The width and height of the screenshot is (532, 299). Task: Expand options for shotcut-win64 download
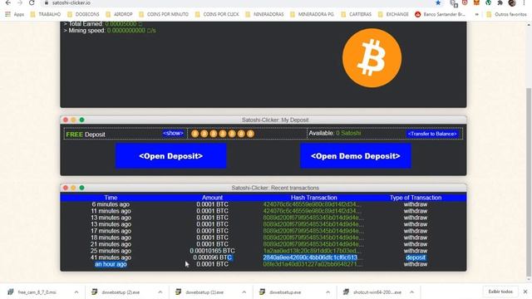[411, 292]
